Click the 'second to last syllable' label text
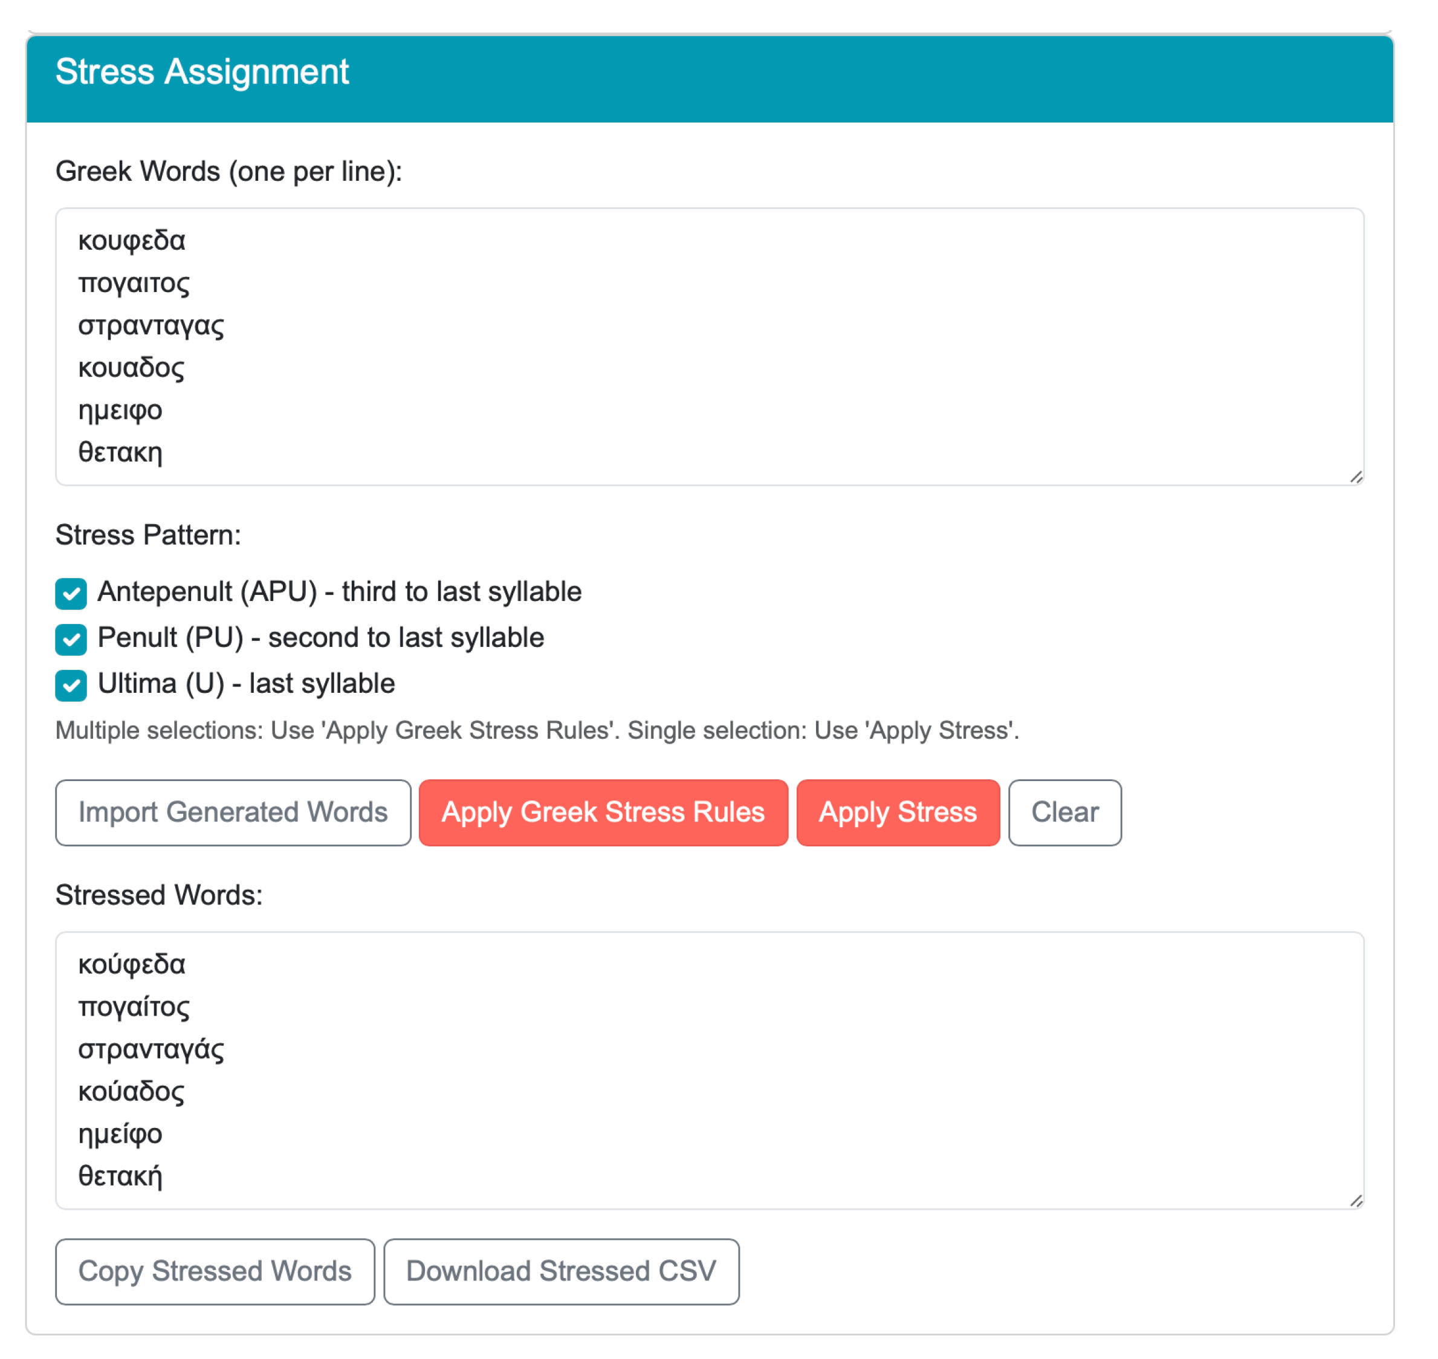 406,638
